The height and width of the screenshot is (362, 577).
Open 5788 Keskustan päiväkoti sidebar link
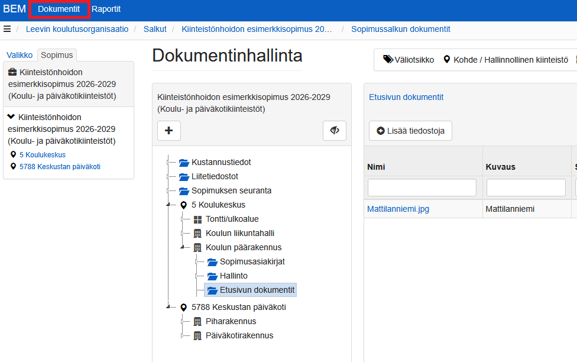[x=60, y=166]
